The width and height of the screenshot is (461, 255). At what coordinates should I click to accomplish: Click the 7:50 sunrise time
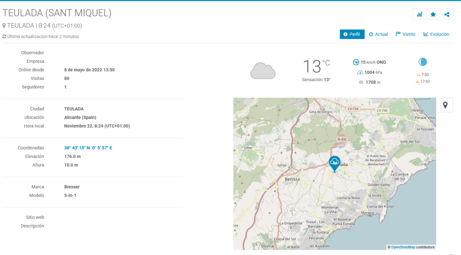(x=425, y=75)
